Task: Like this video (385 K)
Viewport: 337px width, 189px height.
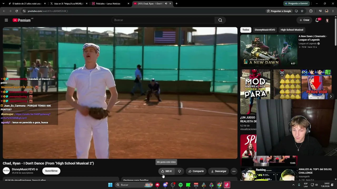Action: [166, 171]
